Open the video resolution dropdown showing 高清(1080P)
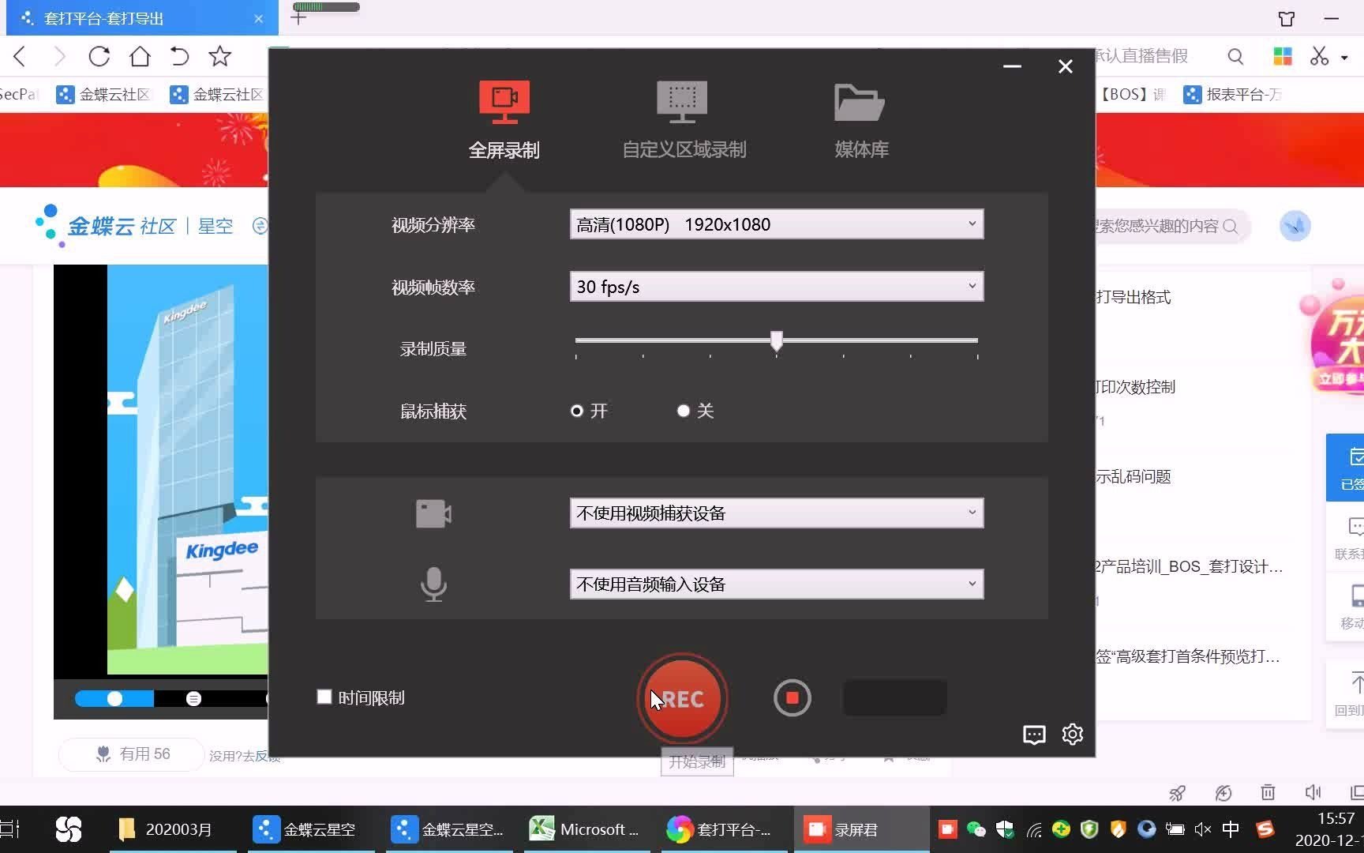The height and width of the screenshot is (853, 1364). [x=776, y=224]
